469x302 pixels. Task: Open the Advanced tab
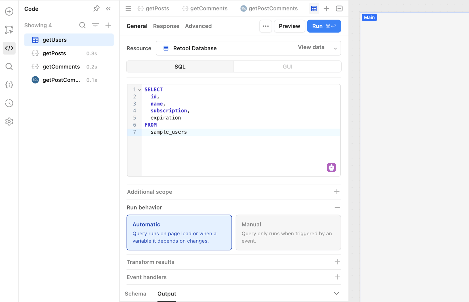point(198,26)
